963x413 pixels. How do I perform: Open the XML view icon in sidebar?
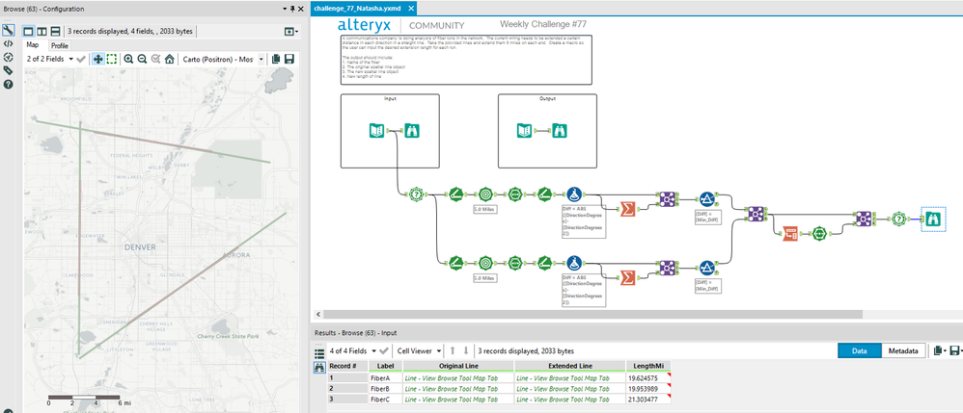8,44
